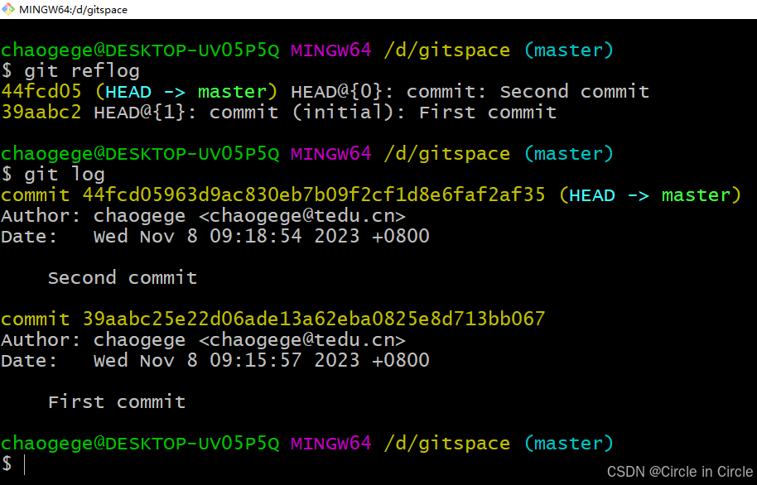Place cursor at the empty final prompt

click(x=25, y=464)
